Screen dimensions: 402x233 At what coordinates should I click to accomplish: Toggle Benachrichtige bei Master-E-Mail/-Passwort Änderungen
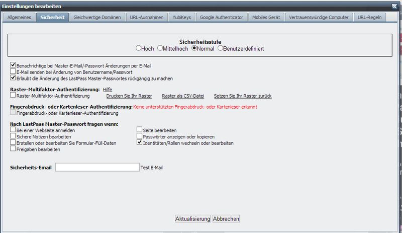pyautogui.click(x=13, y=65)
